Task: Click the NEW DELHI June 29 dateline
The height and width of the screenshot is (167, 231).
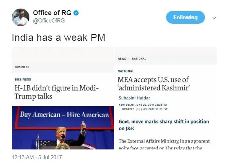Action: [x=143, y=105]
